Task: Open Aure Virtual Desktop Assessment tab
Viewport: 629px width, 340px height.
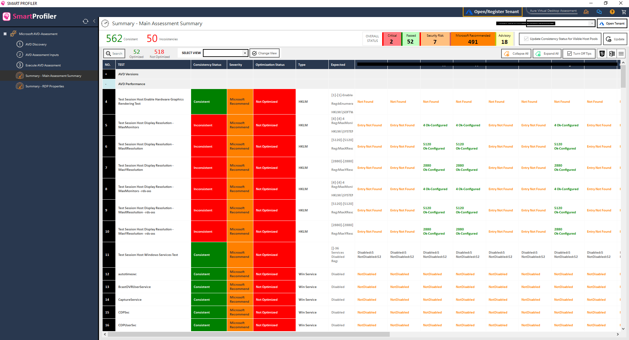Action: pos(553,11)
